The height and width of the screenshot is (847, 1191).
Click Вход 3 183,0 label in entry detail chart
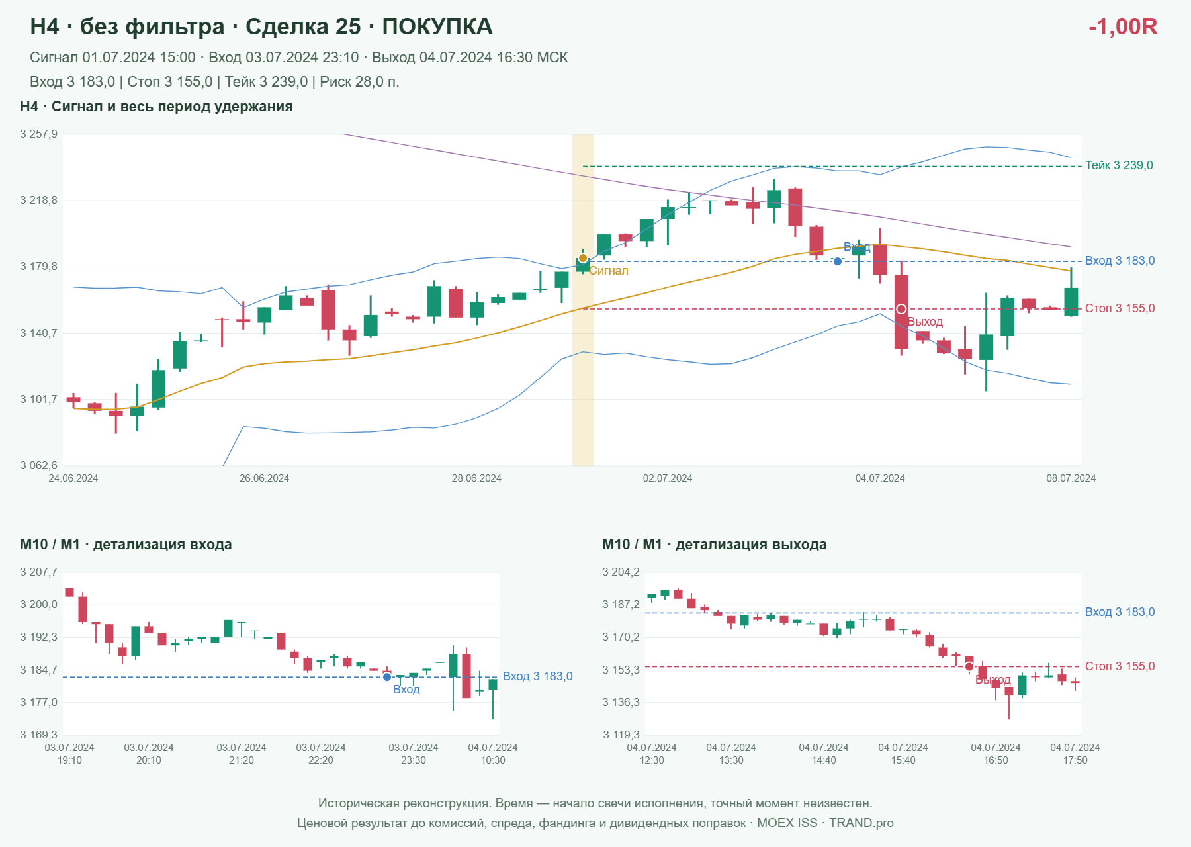point(538,676)
